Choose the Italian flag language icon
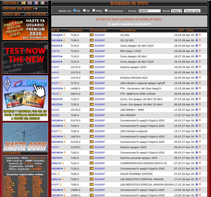211x197 pixels. [42, 3]
